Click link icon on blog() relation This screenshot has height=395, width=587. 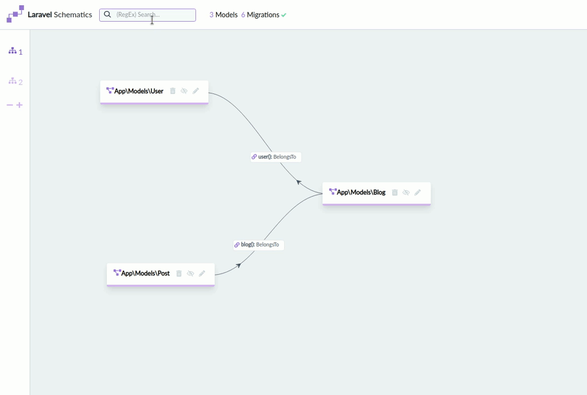(x=237, y=245)
